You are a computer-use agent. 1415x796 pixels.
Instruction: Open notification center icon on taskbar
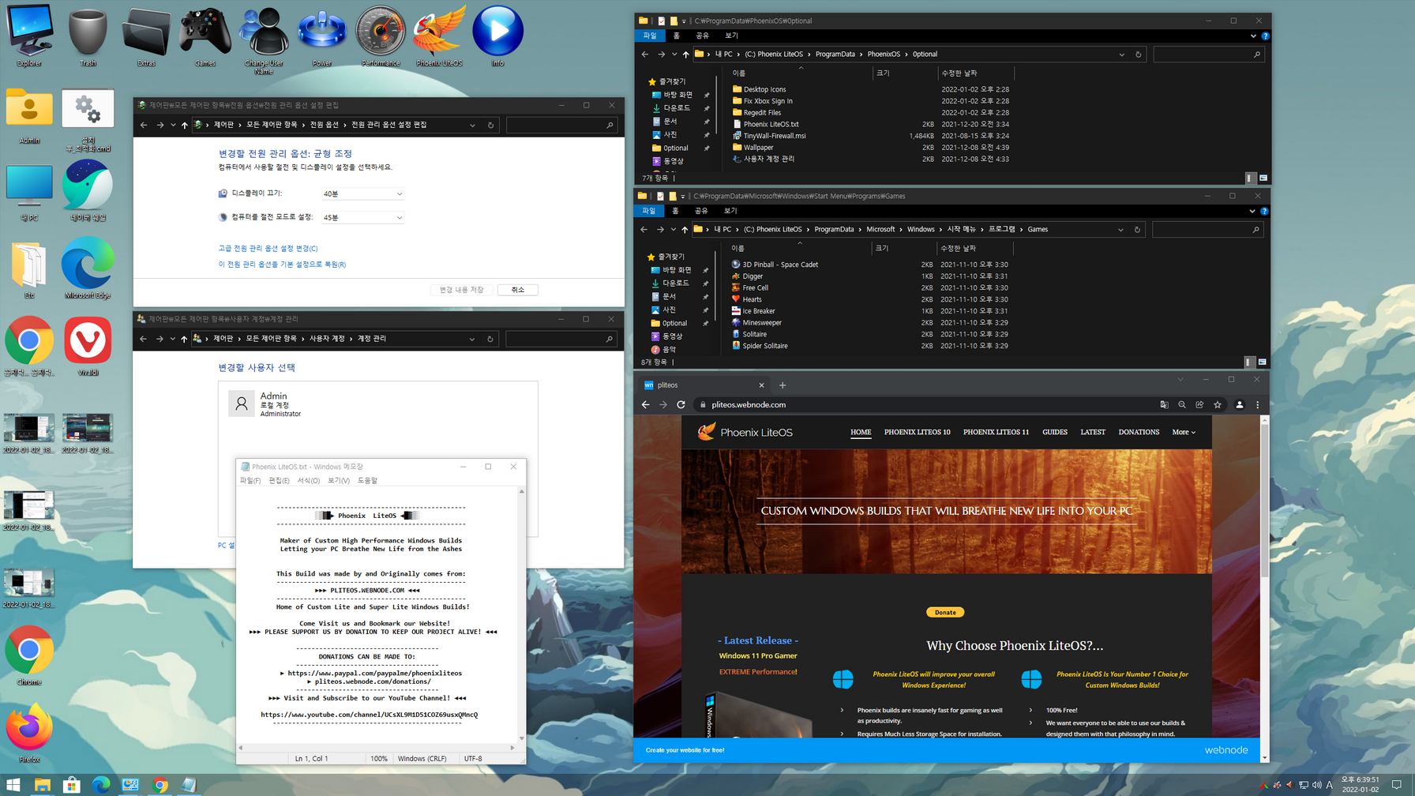tap(1396, 785)
